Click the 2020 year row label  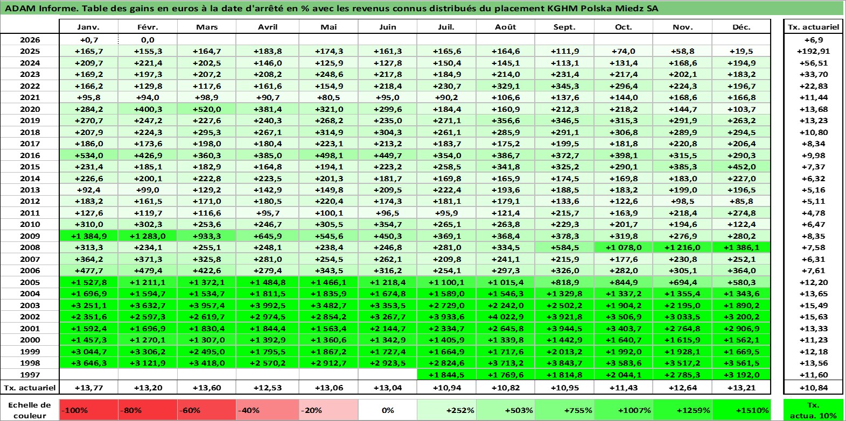pos(30,109)
